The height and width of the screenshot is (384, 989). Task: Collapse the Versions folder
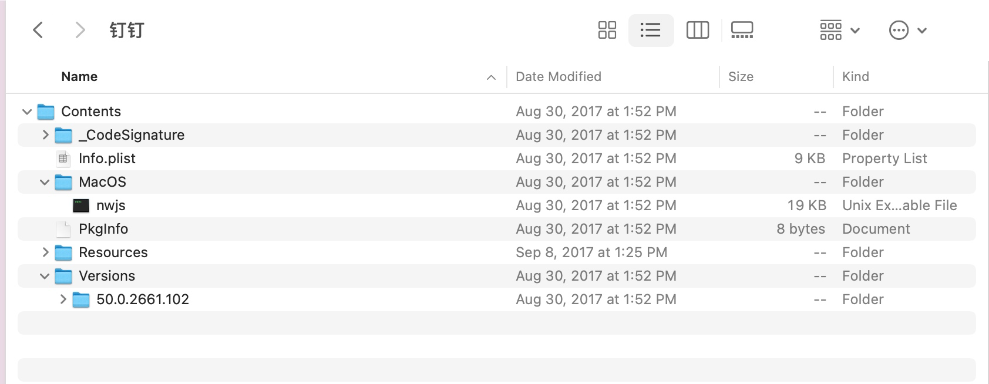pos(45,276)
